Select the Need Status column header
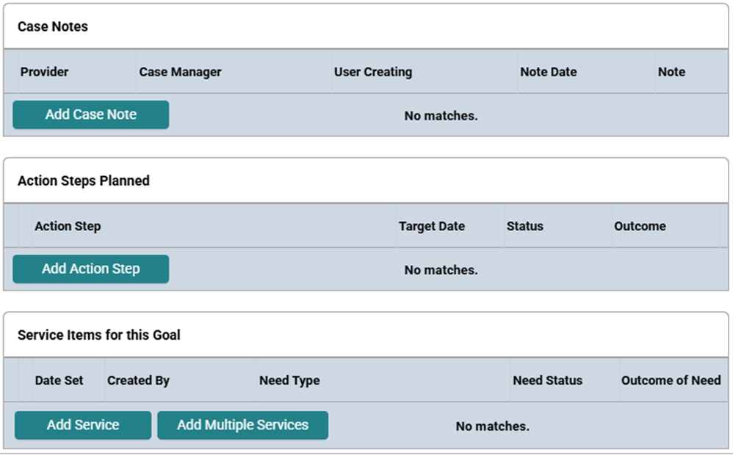Viewport: 733px width, 455px height. [548, 380]
